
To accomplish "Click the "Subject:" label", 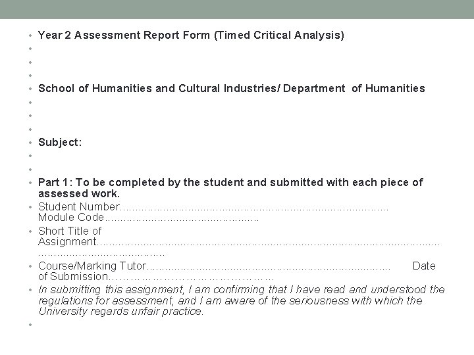I will [60, 142].
